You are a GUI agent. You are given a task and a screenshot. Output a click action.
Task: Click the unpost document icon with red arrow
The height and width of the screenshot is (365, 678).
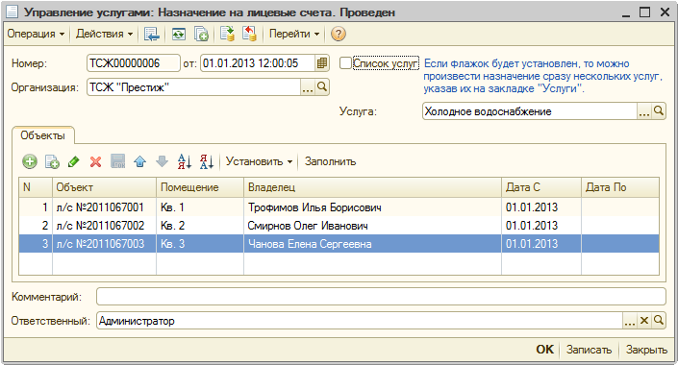pyautogui.click(x=249, y=34)
